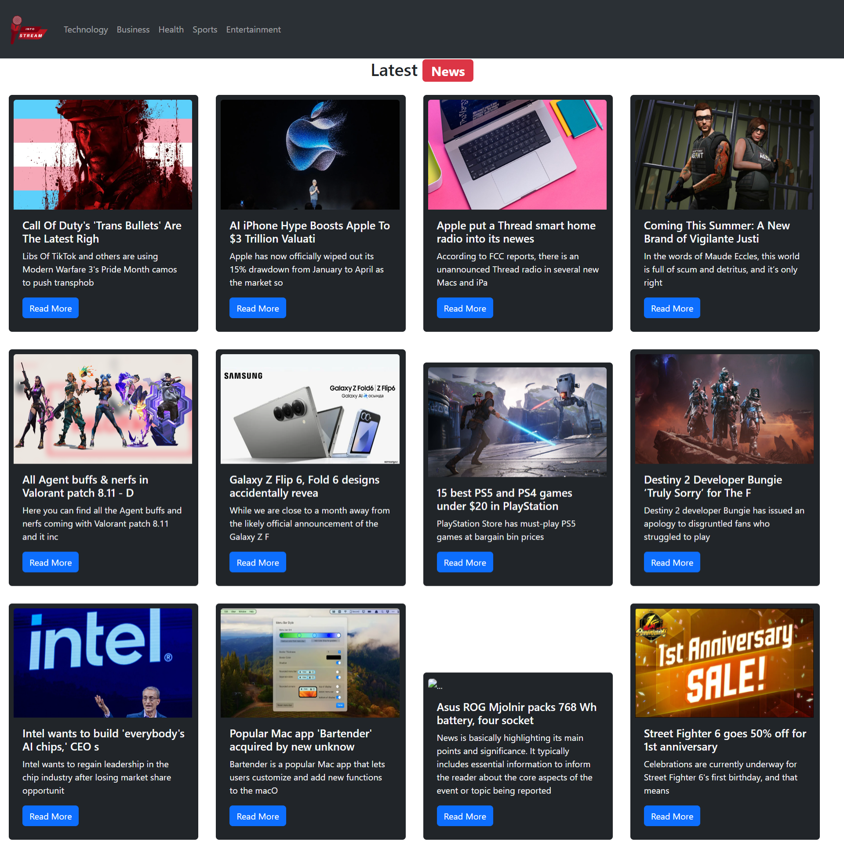Click the summary 'Intel wants to regain leadership in the chip industry'
844x856 pixels.
[x=97, y=778]
